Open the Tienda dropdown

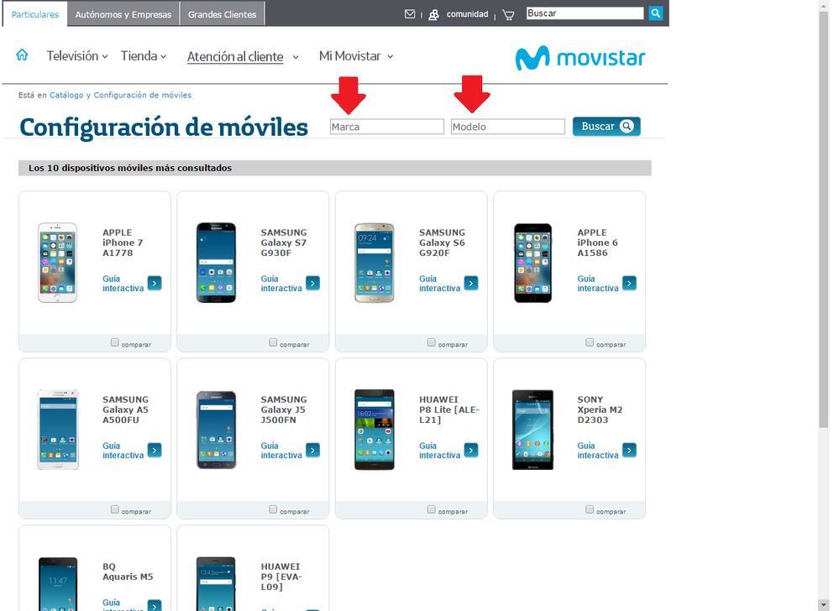tap(141, 55)
